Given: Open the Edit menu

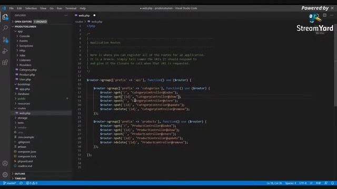Looking at the screenshot, I should [19, 8].
